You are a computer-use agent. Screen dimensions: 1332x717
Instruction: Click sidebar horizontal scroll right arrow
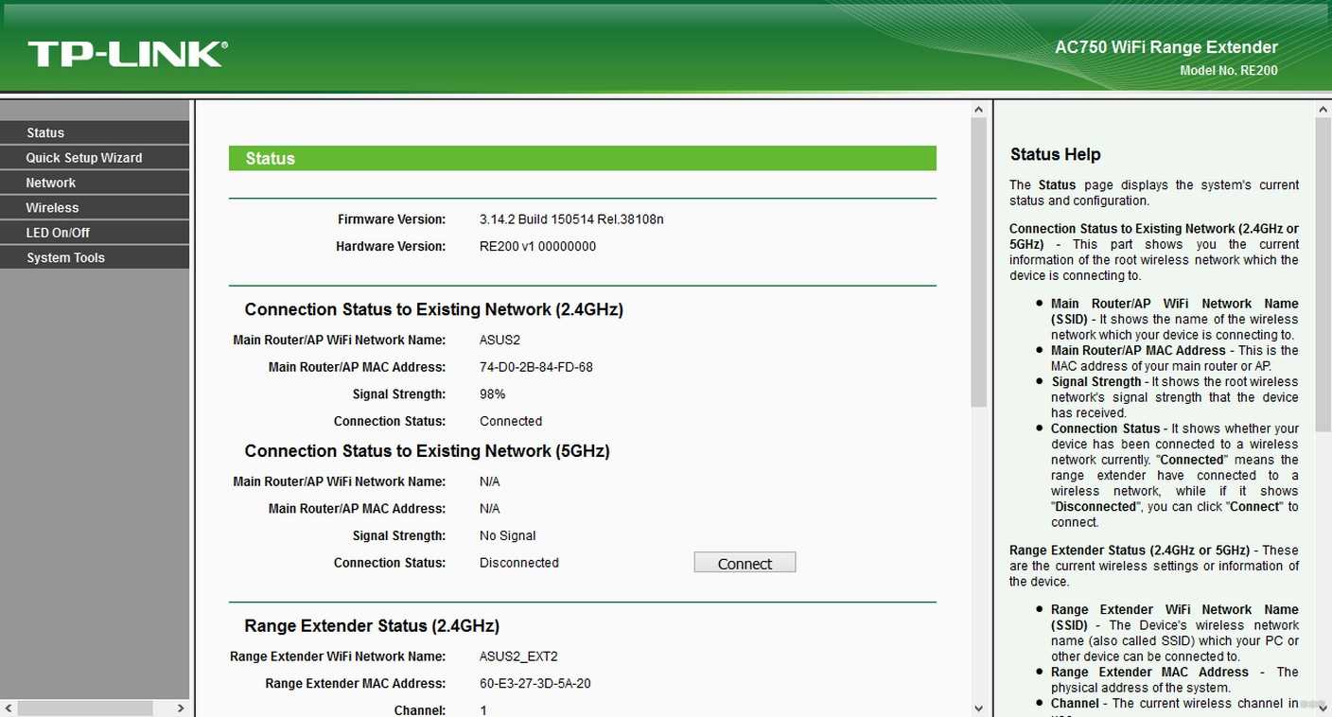[181, 708]
